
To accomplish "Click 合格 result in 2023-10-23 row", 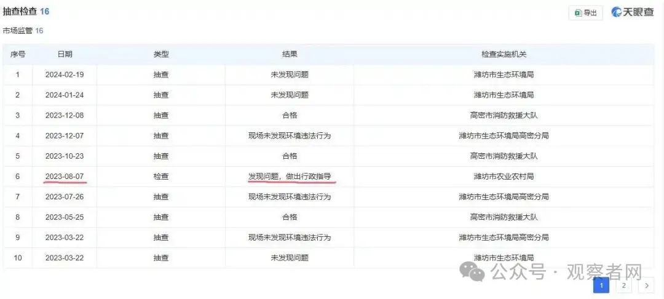I will [x=290, y=156].
